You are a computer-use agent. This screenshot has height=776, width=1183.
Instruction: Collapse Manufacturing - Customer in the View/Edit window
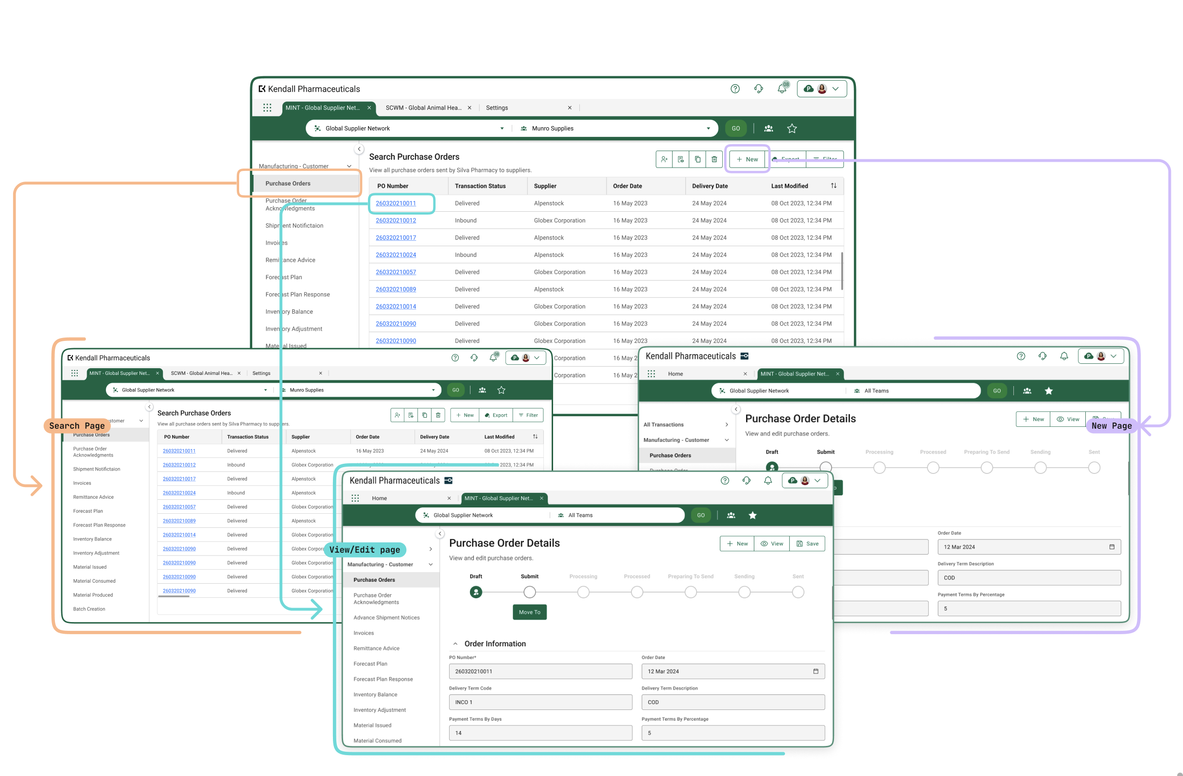(431, 564)
